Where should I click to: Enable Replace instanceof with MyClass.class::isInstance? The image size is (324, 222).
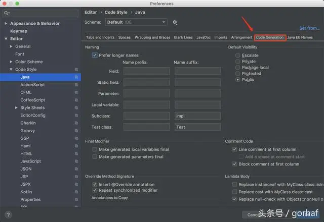click(x=234, y=184)
